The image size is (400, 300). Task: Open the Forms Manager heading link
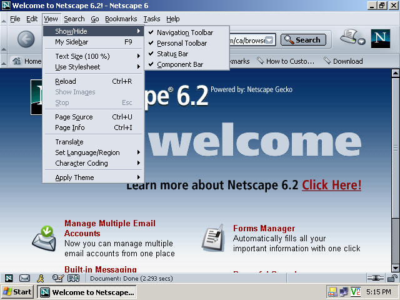264,228
